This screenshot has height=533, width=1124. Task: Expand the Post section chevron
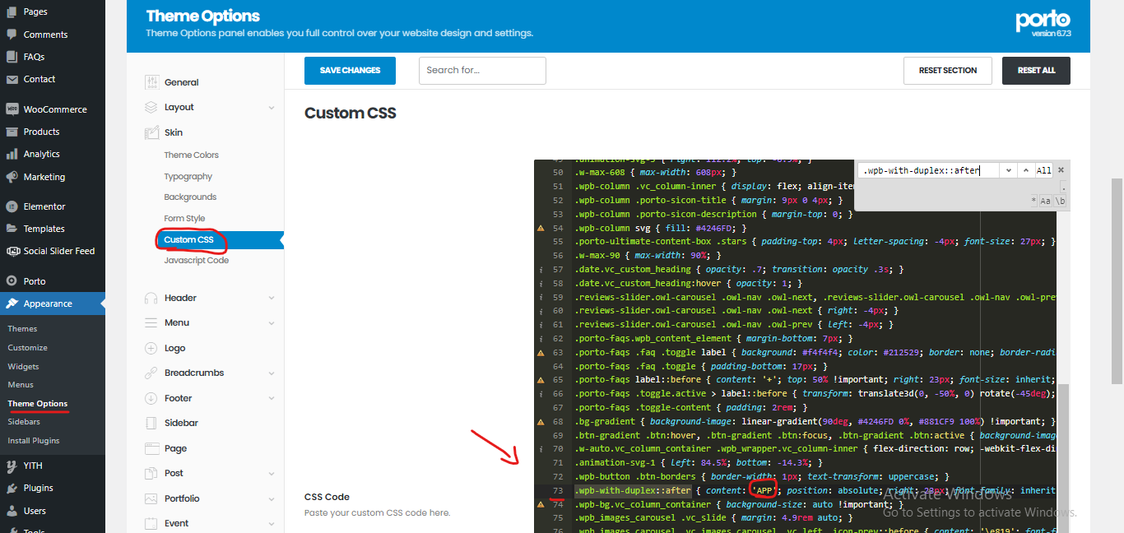coord(272,474)
